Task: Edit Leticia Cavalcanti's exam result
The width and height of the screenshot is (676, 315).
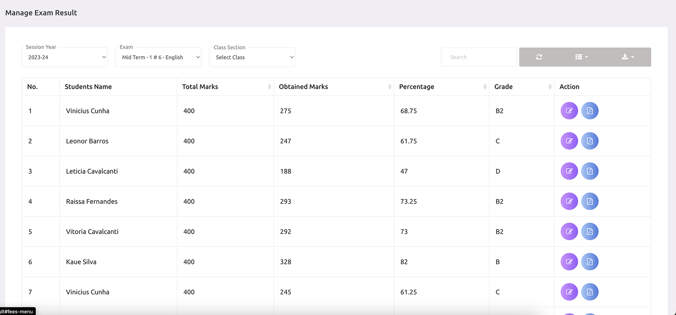Action: click(x=569, y=171)
